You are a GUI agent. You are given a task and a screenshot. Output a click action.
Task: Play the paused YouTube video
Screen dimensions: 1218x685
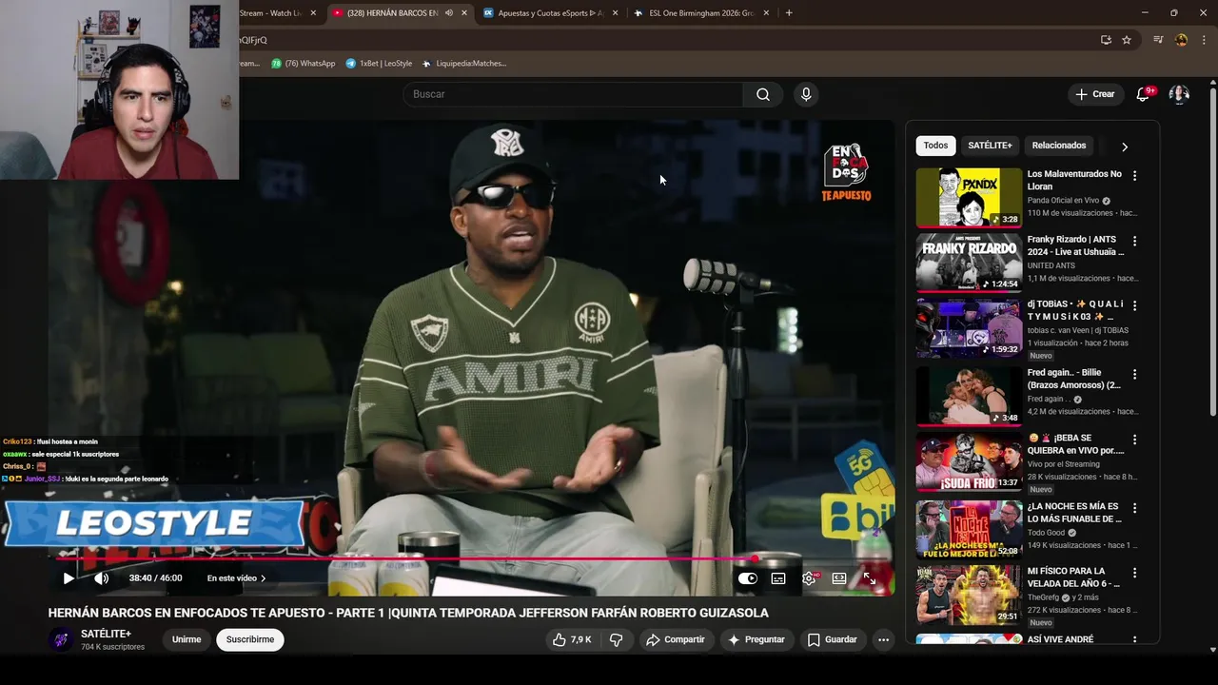point(69,578)
